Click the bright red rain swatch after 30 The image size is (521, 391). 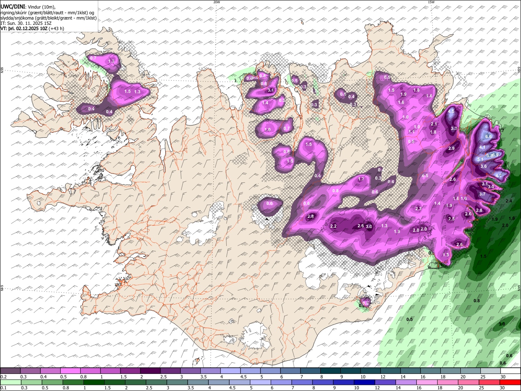tap(510, 382)
